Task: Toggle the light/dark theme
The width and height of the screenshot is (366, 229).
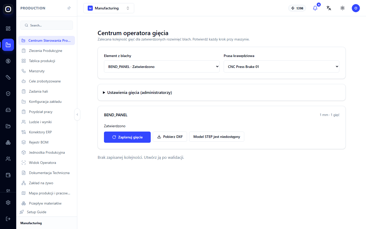Action: tap(343, 8)
